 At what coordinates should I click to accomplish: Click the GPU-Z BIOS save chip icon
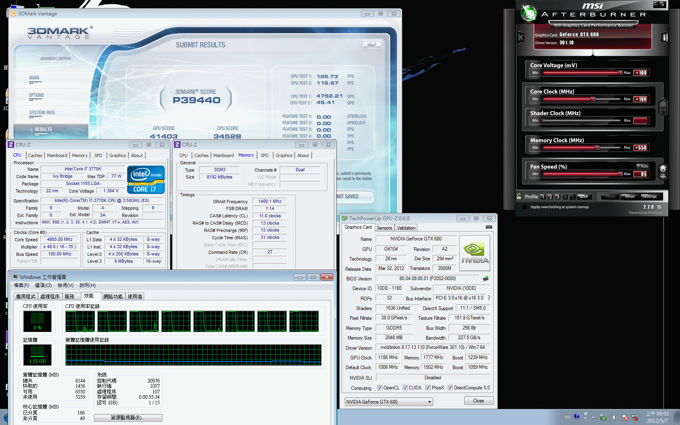coord(486,278)
